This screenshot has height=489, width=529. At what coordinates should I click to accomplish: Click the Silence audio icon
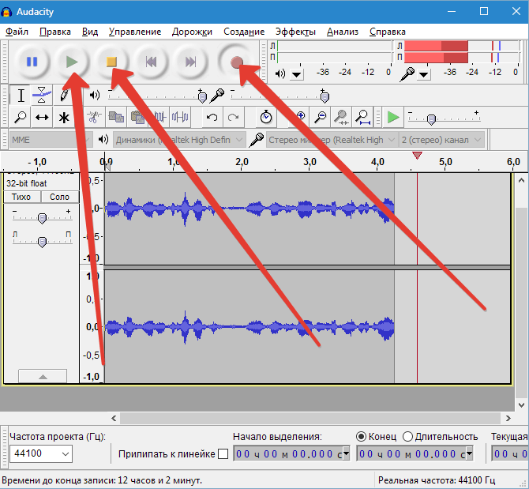tap(180, 118)
